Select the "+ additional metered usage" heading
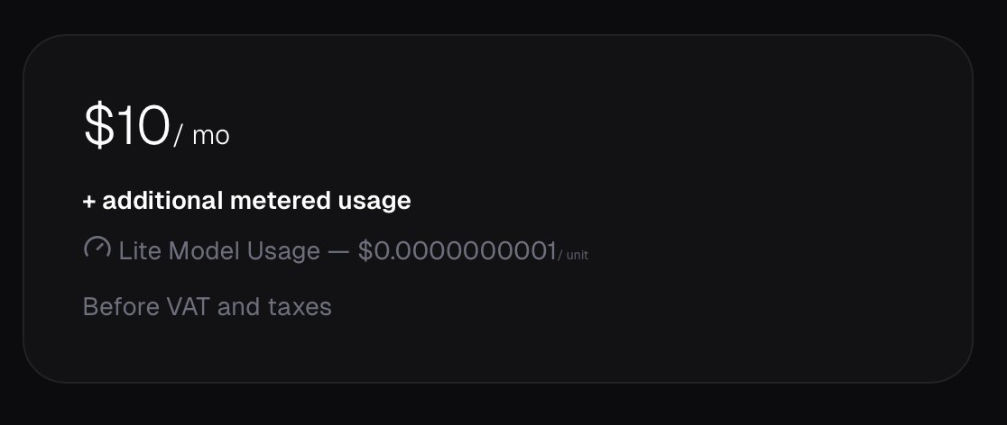The height and width of the screenshot is (425, 1007). pyautogui.click(x=246, y=201)
